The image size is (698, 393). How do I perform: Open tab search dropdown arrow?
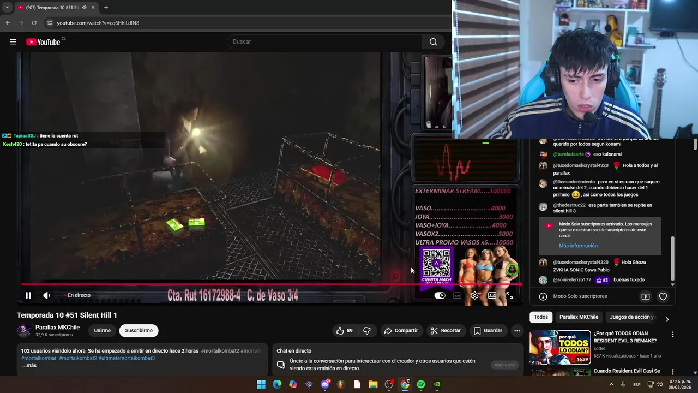click(7, 8)
